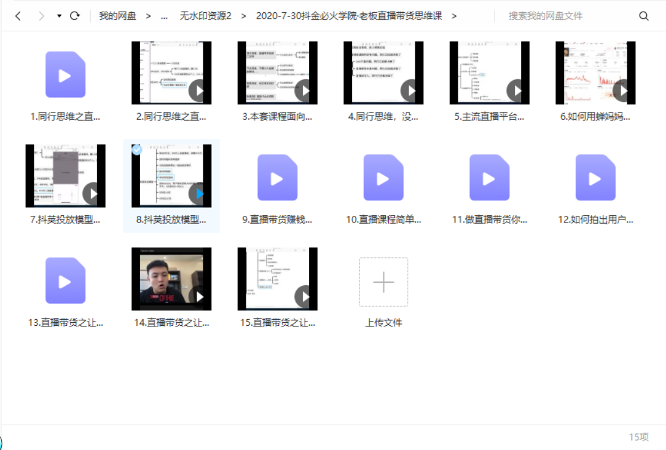Click the 上传文件 label

(383, 323)
